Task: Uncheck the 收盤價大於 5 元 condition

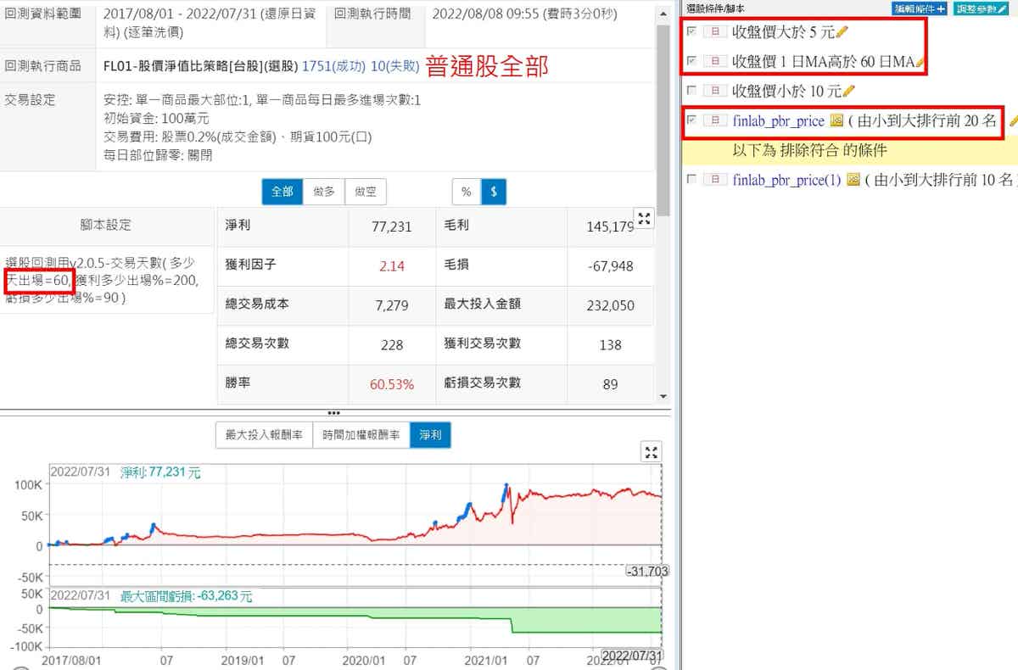Action: [692, 31]
